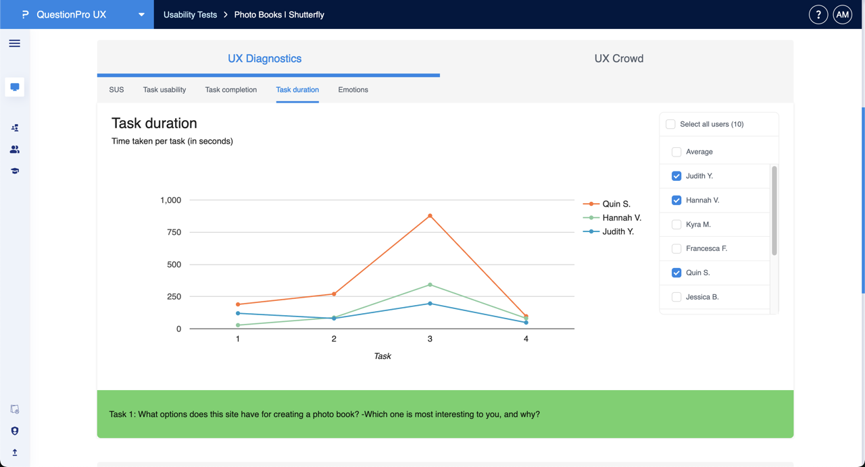Viewport: 865px width, 467px height.
Task: Switch to the Task completion tab
Action: click(230, 90)
